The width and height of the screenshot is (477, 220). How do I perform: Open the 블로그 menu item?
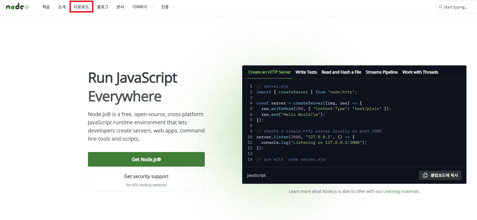103,7
